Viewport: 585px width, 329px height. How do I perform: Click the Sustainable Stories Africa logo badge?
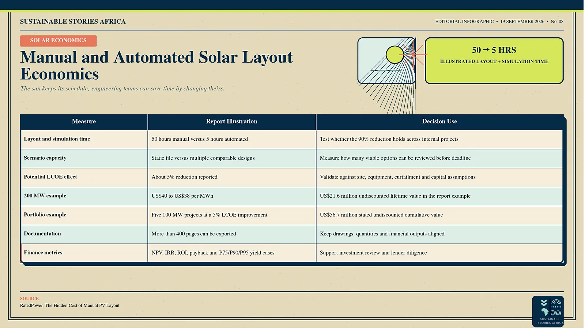(x=548, y=311)
